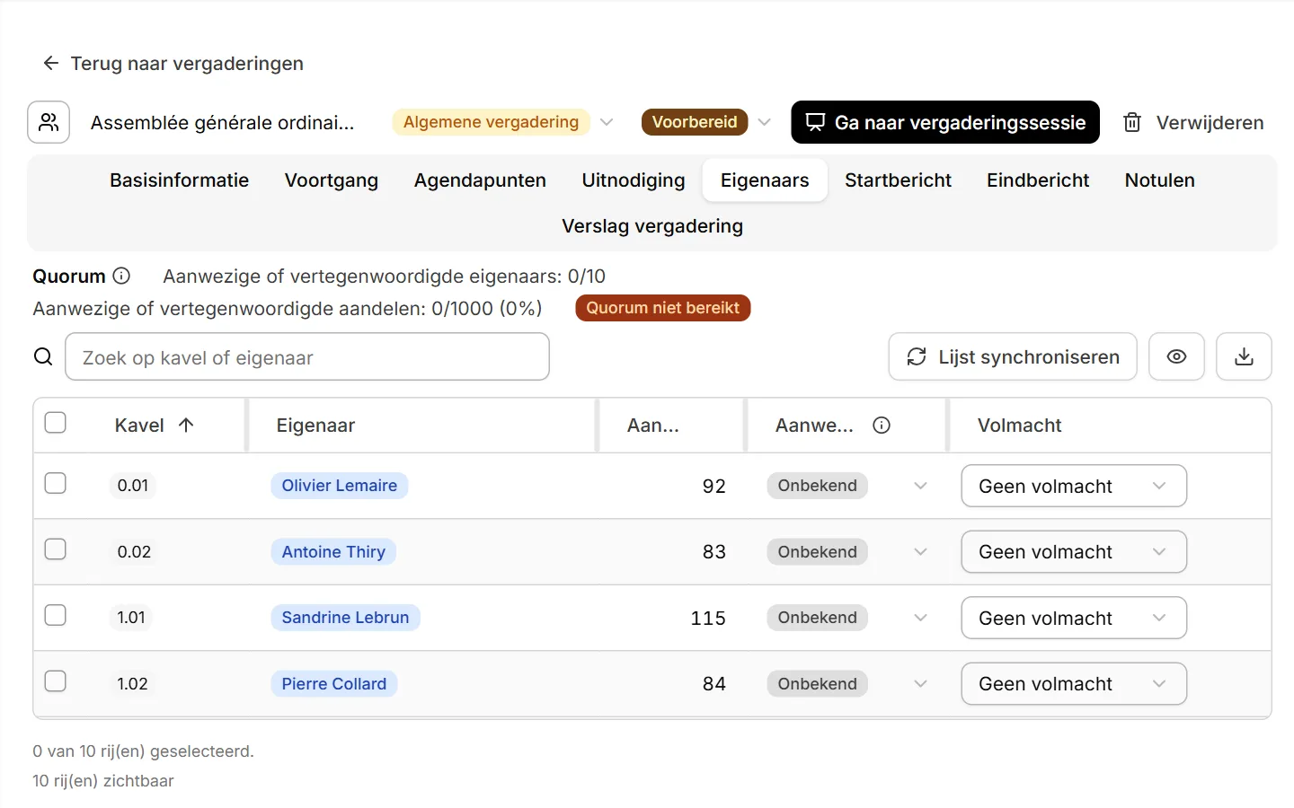Click Ga naar vergaderingssessie button
Screen dimensions: 1294x808
[x=945, y=122]
